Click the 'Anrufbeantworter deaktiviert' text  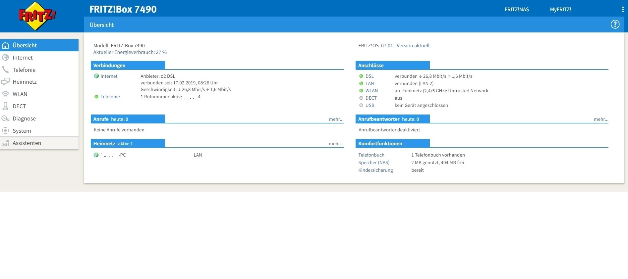(x=389, y=130)
